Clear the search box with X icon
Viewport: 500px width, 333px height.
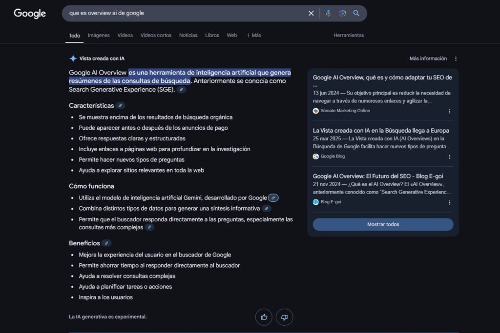(311, 13)
